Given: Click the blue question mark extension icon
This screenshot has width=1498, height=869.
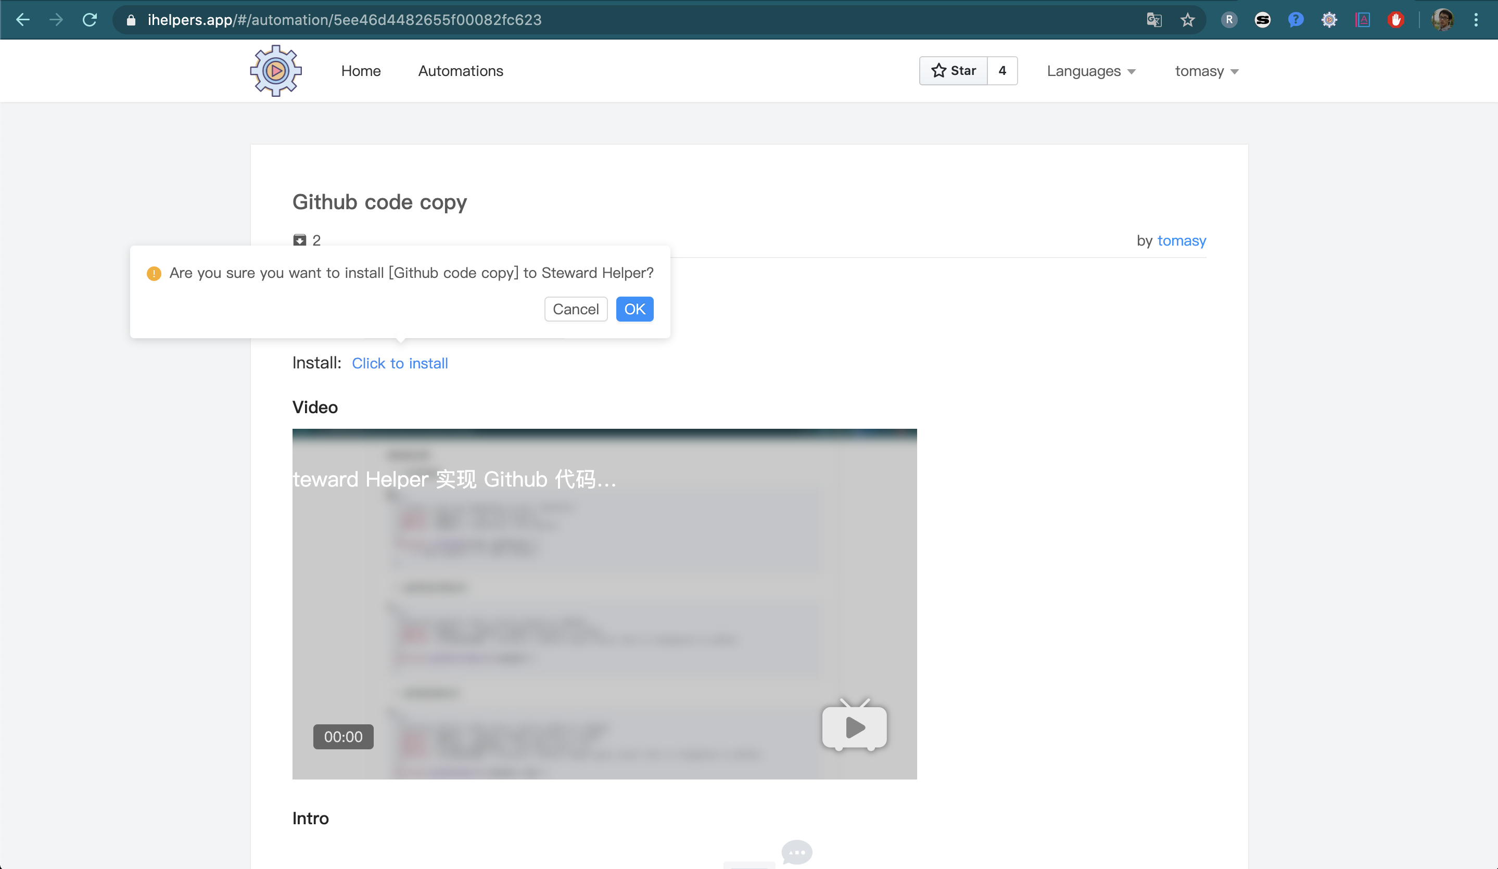Looking at the screenshot, I should [x=1296, y=20].
